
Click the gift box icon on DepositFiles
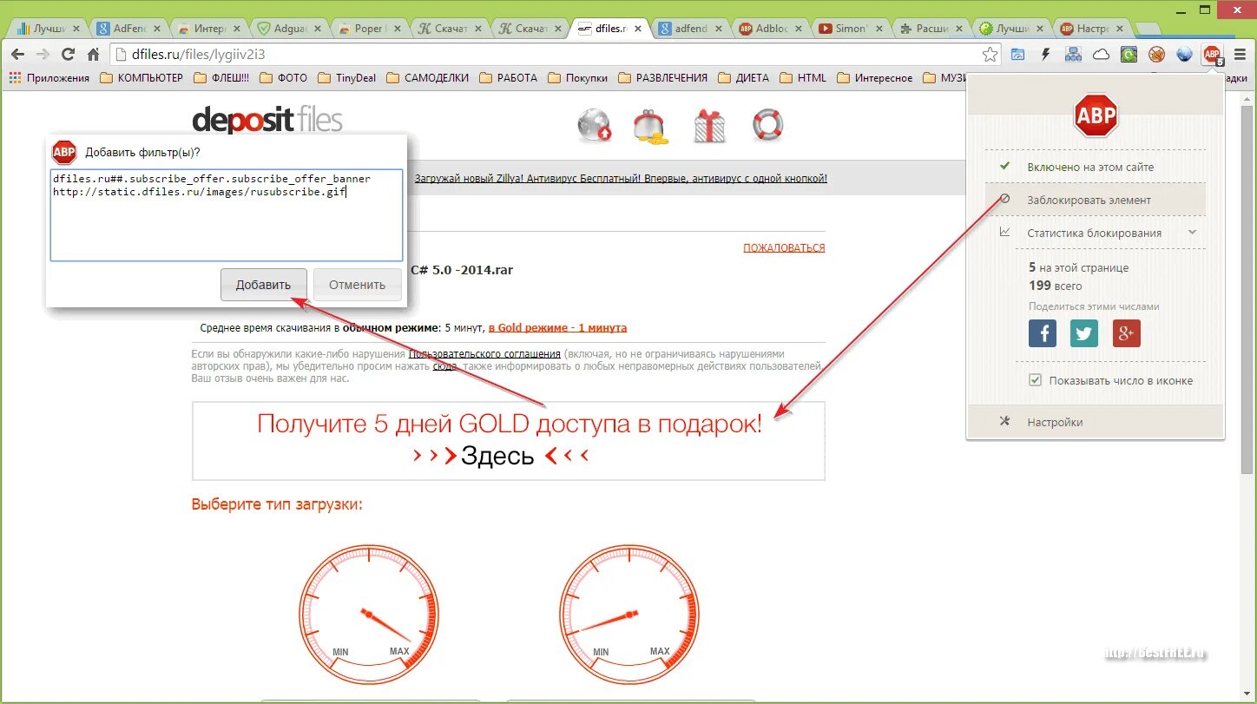point(710,126)
